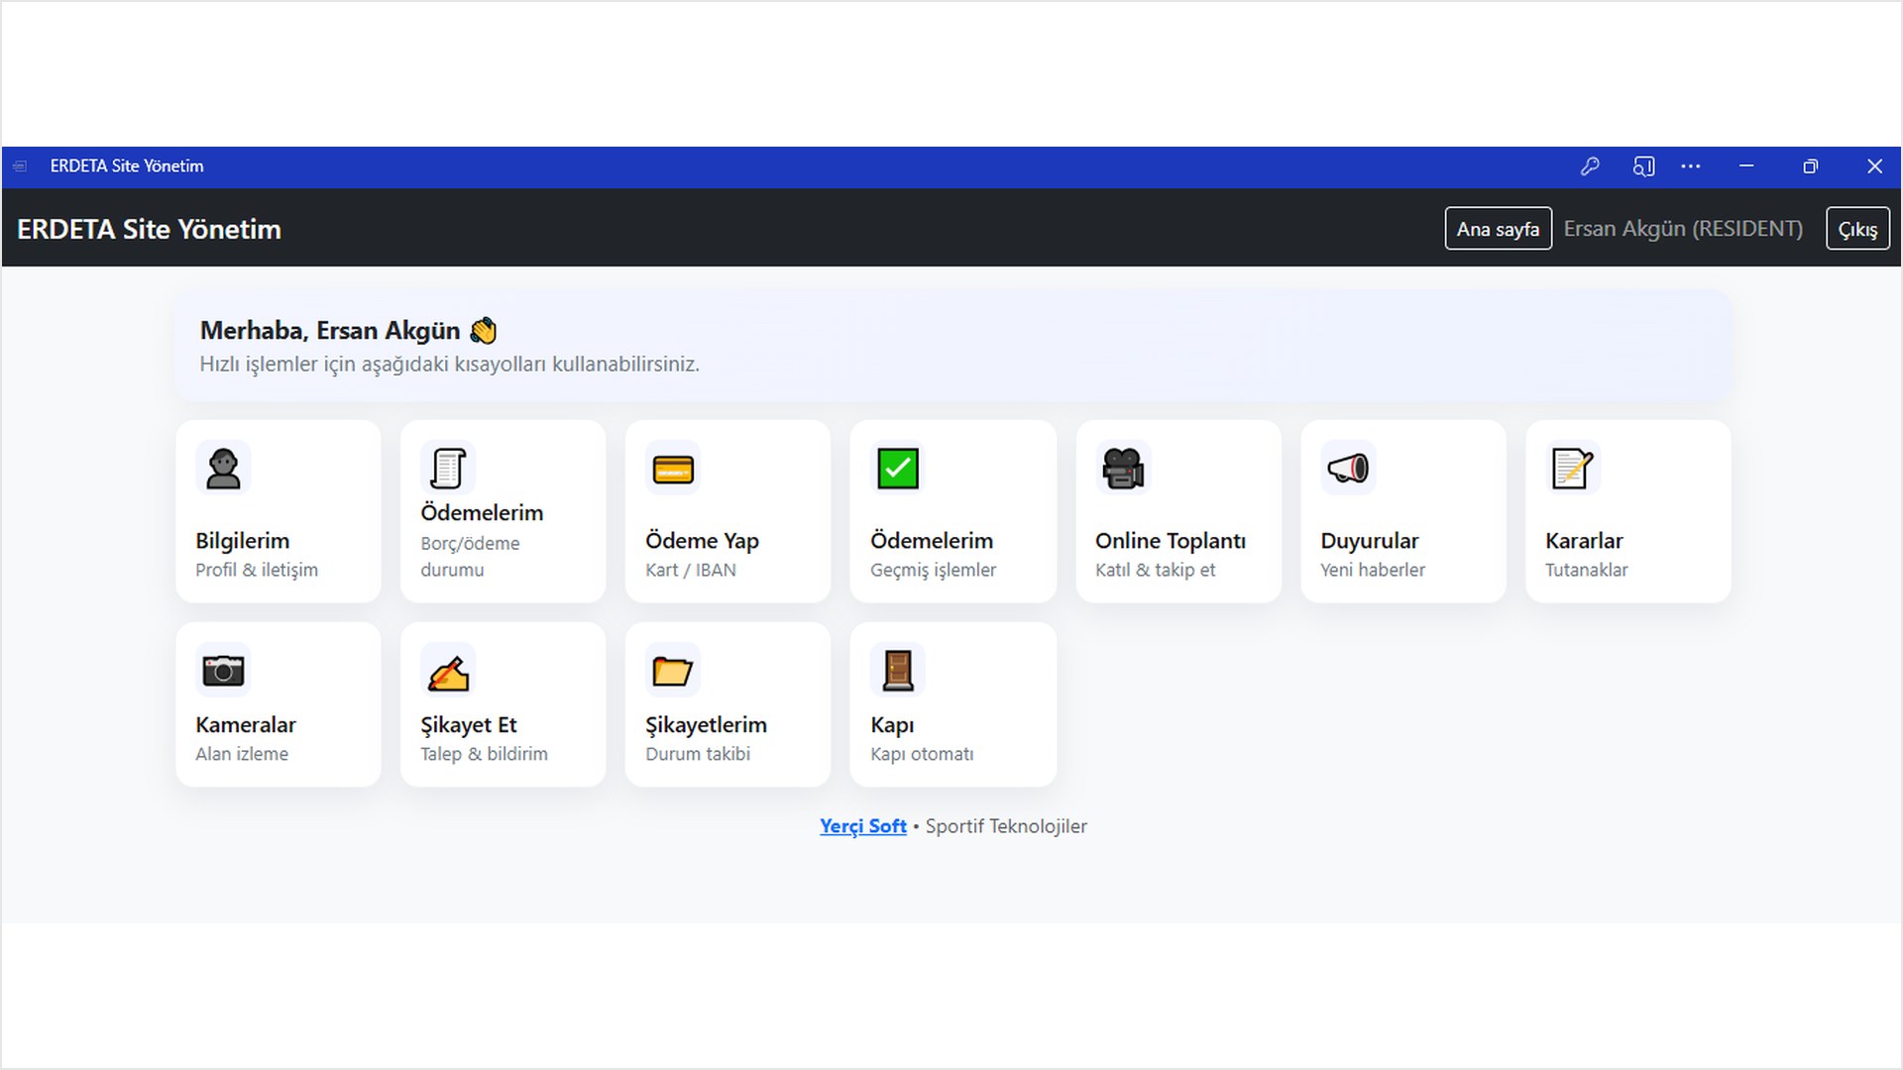Open the Kararlar memo pencil icon
Viewport: 1903px width, 1070px height.
coord(1573,469)
